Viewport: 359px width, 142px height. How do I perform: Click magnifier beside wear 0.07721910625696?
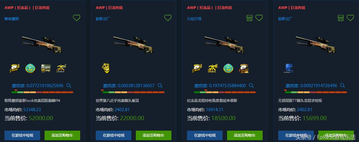69,86
